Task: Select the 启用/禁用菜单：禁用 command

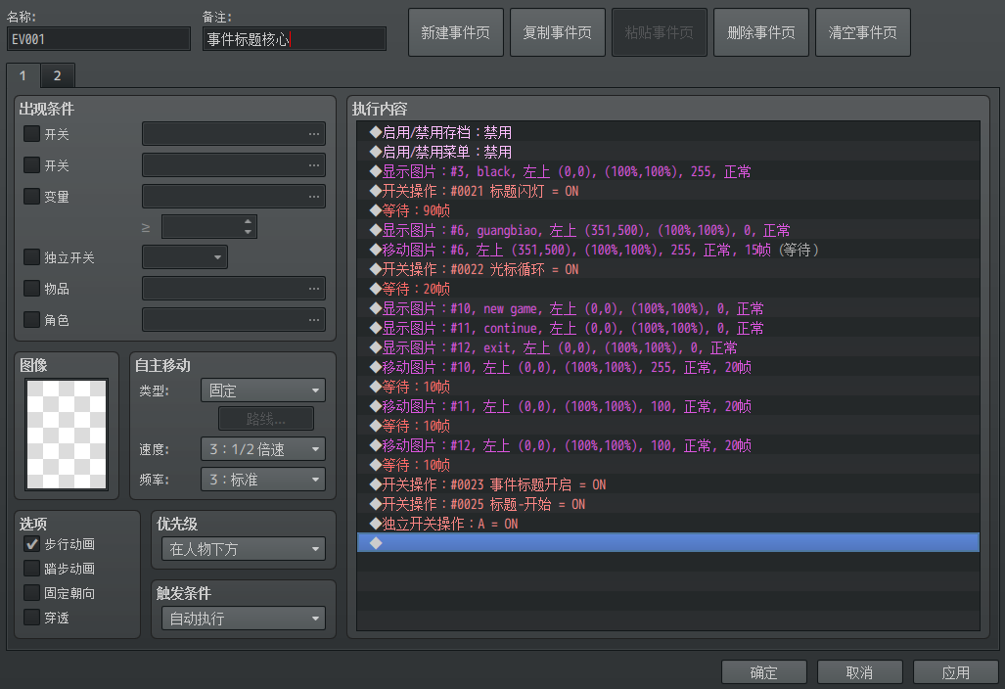Action: 667,152
